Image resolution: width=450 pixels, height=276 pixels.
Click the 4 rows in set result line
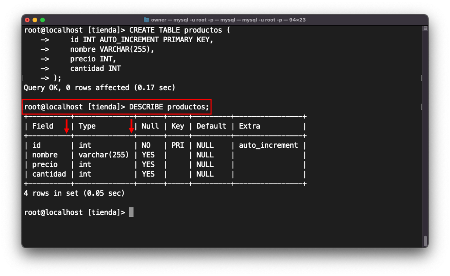(74, 193)
